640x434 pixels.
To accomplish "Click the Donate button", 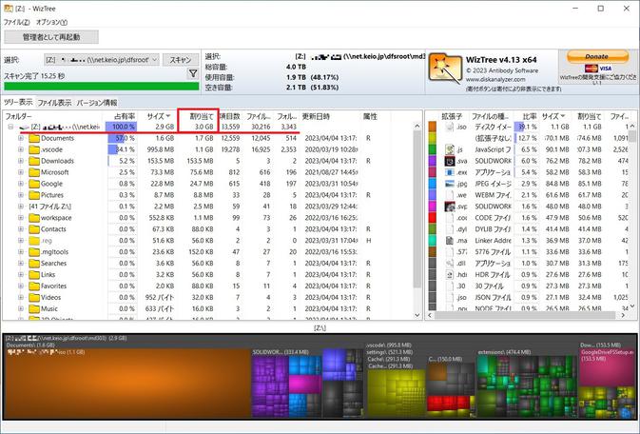I will tap(596, 57).
